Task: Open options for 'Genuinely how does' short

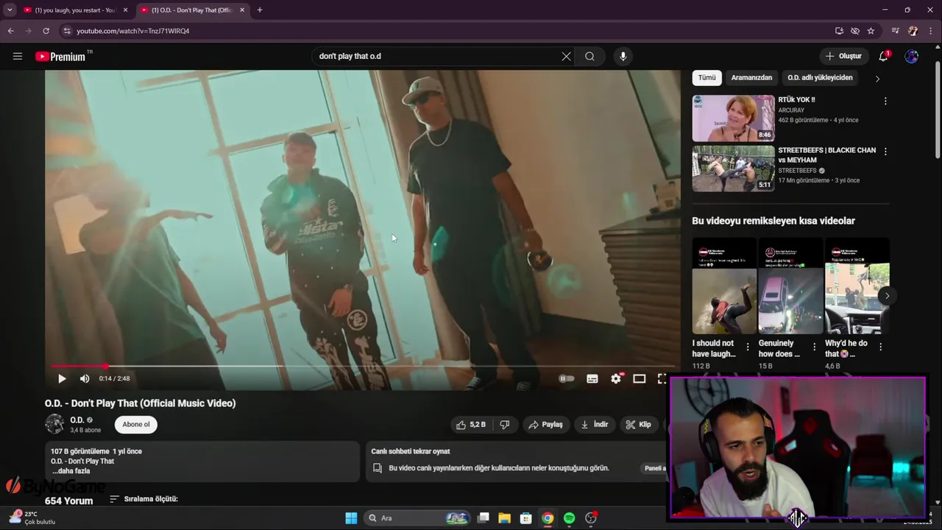Action: 814,347
